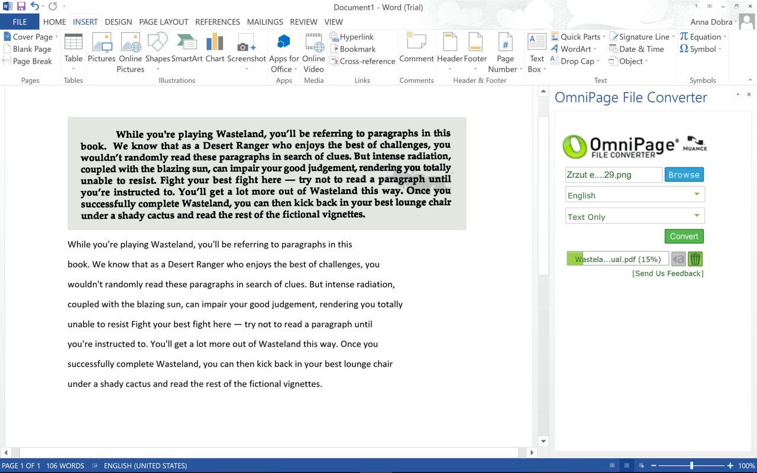The image size is (757, 473).
Task: Open Apps for Office
Action: (284, 52)
